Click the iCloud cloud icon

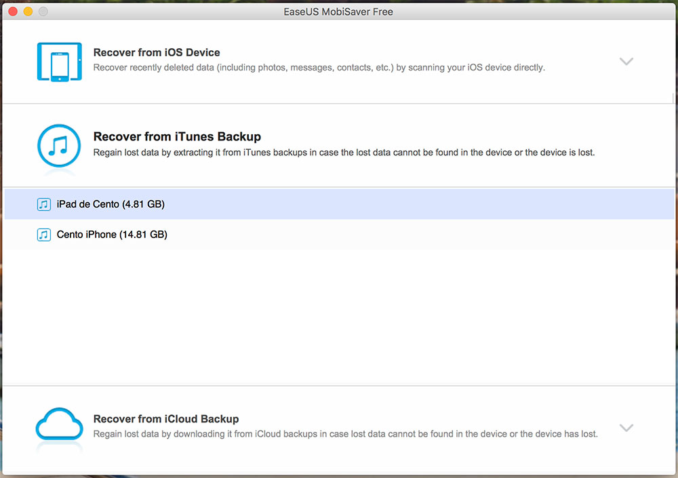click(59, 424)
